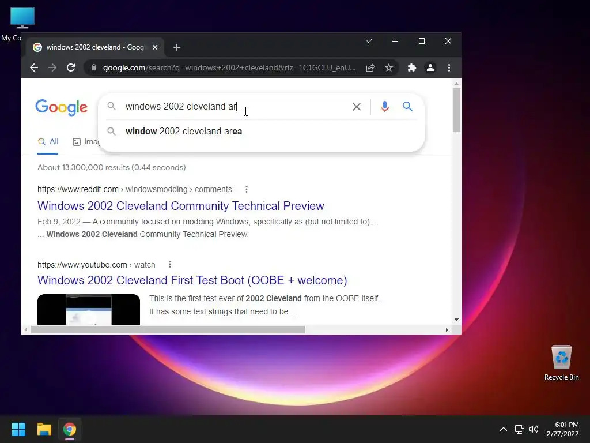Open a new tab with the plus button

click(177, 47)
